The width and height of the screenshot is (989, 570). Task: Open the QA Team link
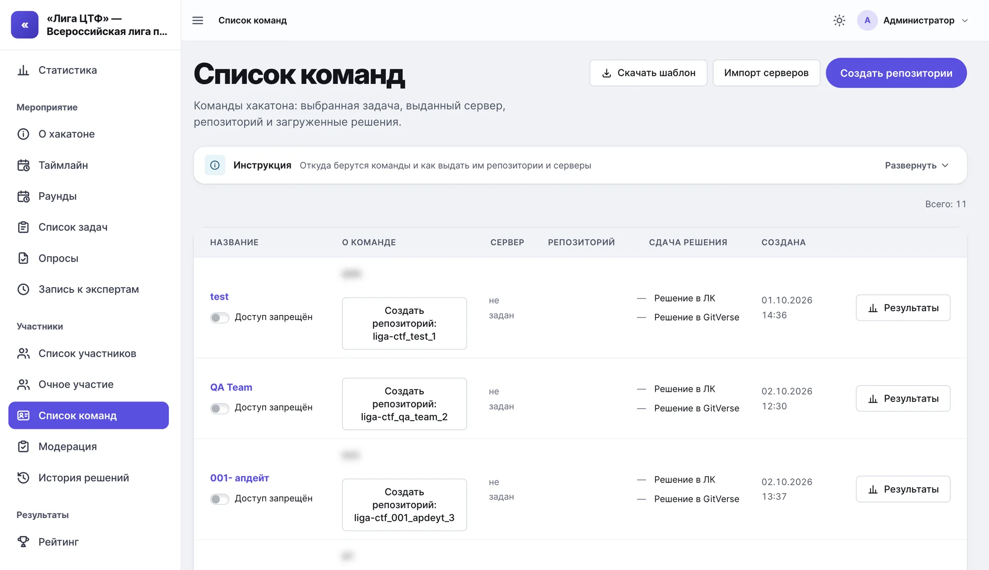[231, 388]
